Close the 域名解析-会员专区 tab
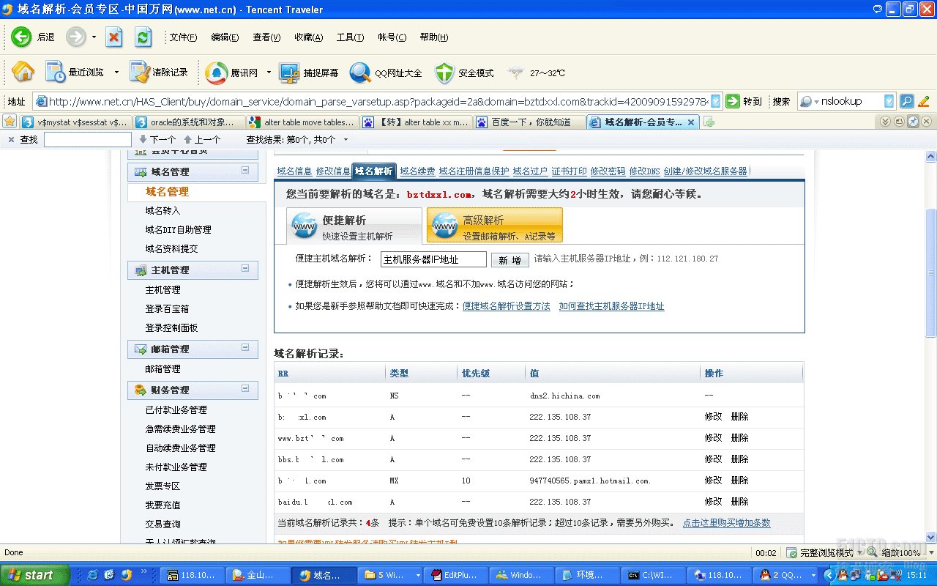This screenshot has width=937, height=586. click(x=691, y=122)
